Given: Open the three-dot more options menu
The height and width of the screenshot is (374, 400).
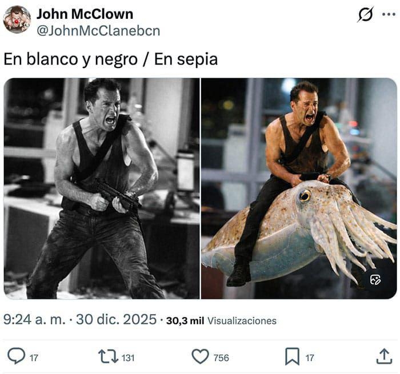Looking at the screenshot, I should 389,14.
